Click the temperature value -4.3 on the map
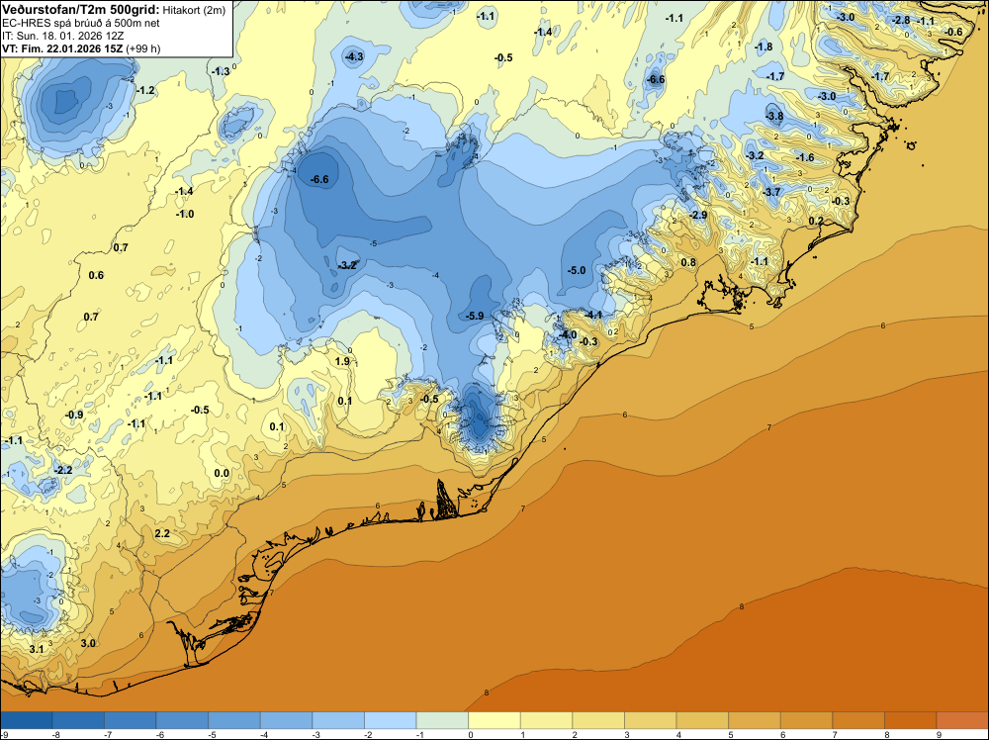Screen dimensions: 989x740 pyautogui.click(x=354, y=56)
